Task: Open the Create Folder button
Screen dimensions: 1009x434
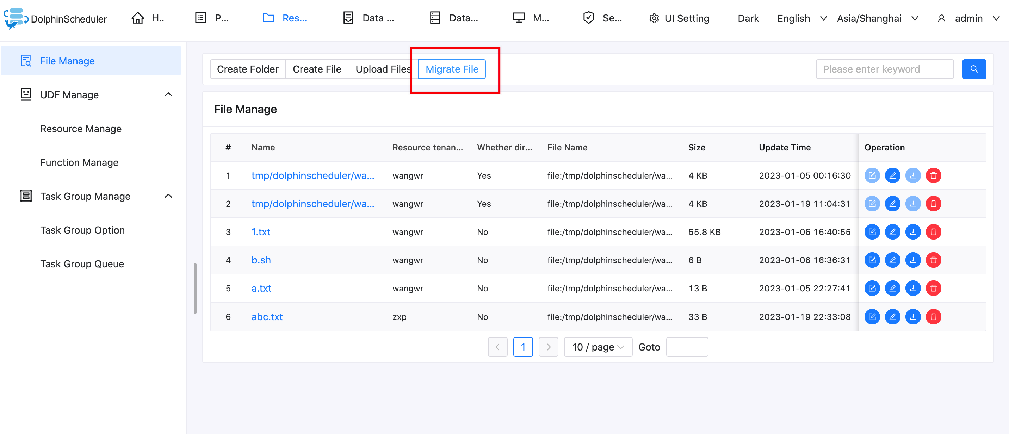Action: tap(248, 69)
